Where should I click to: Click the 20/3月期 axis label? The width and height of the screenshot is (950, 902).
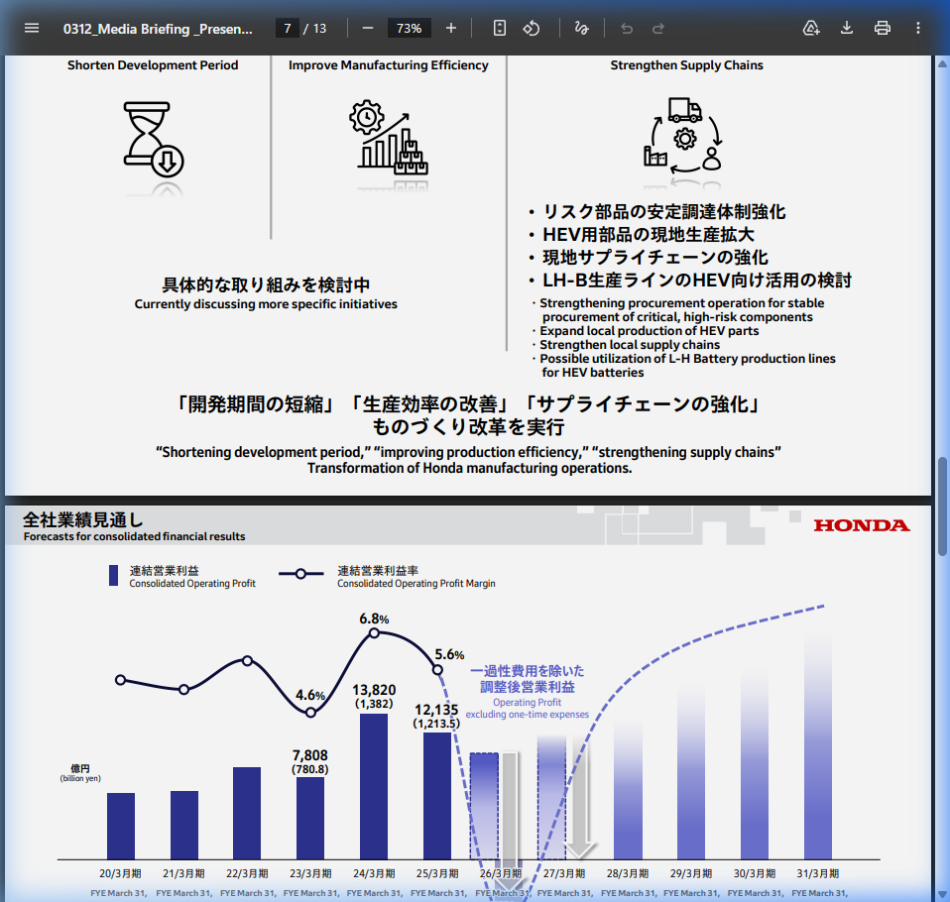[120, 873]
